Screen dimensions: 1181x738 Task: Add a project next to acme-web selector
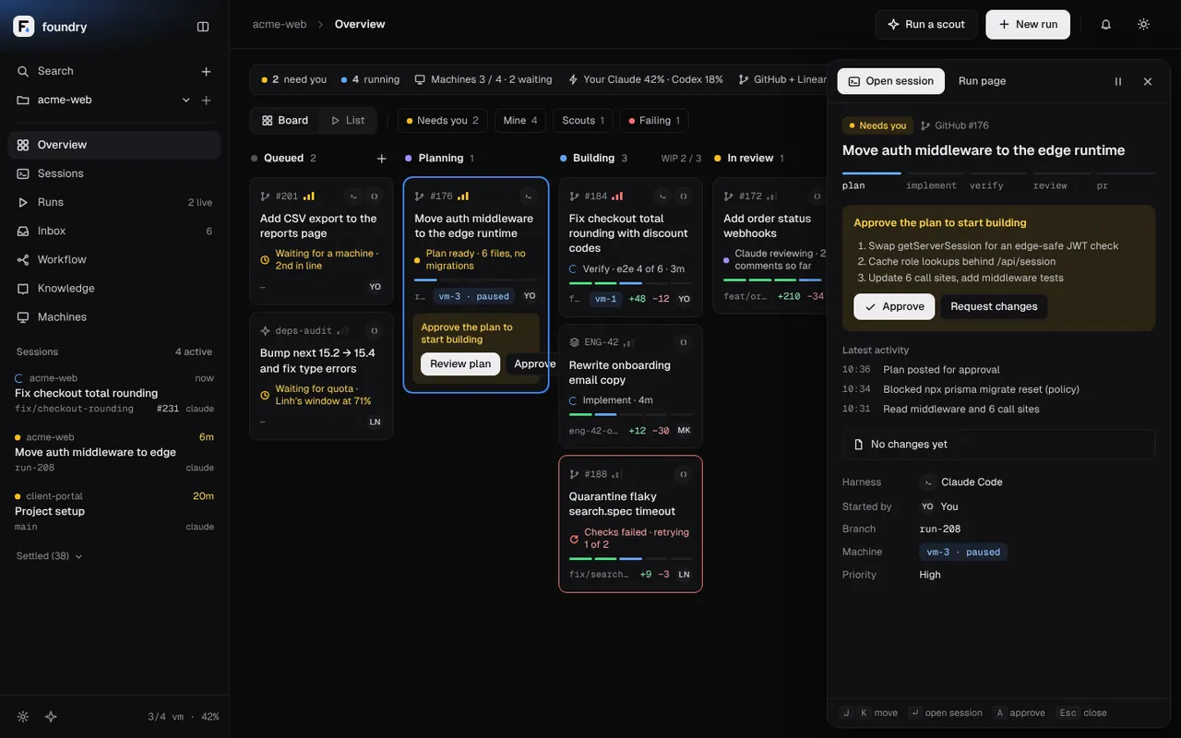[206, 100]
